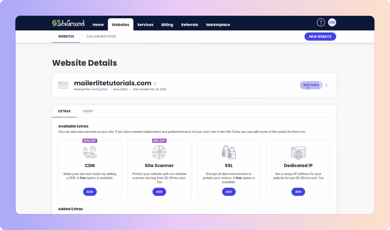Open the Marketplace menu
The height and width of the screenshot is (230, 390).
point(218,25)
